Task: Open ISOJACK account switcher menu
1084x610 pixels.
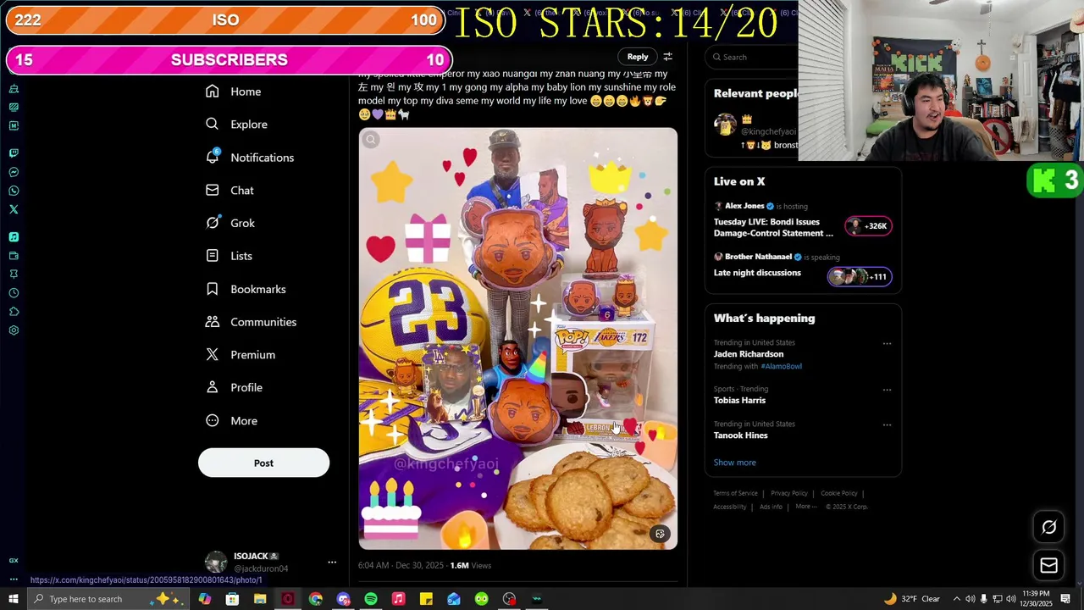Action: pos(332,562)
